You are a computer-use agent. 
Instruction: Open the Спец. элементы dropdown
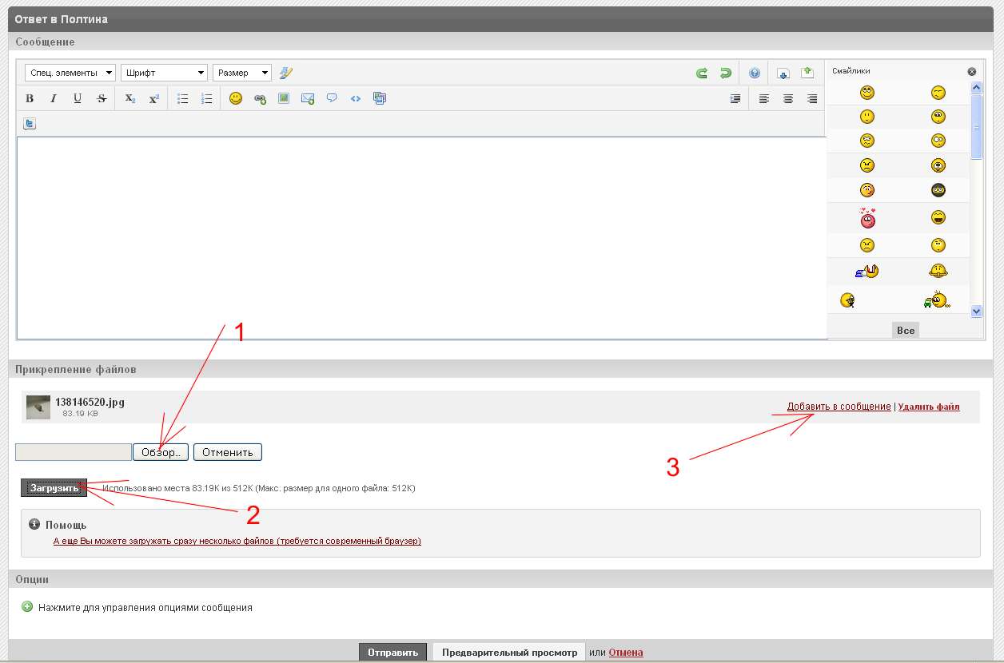coord(70,73)
